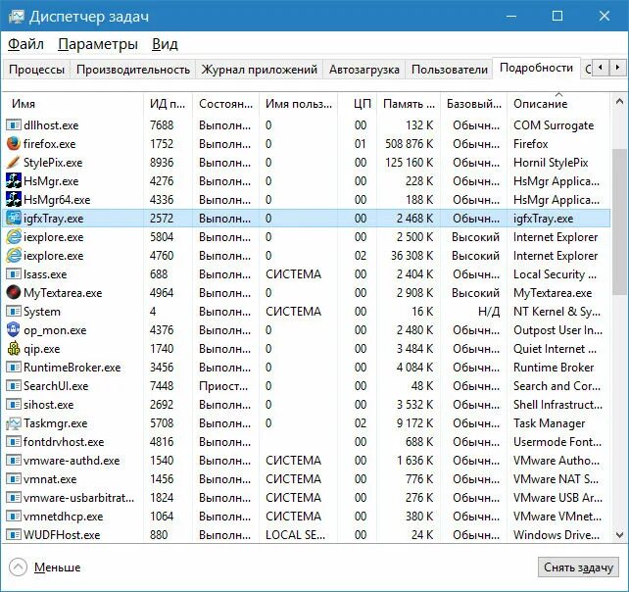
Task: Switch to the Автозагрузка tab
Action: pos(364,70)
